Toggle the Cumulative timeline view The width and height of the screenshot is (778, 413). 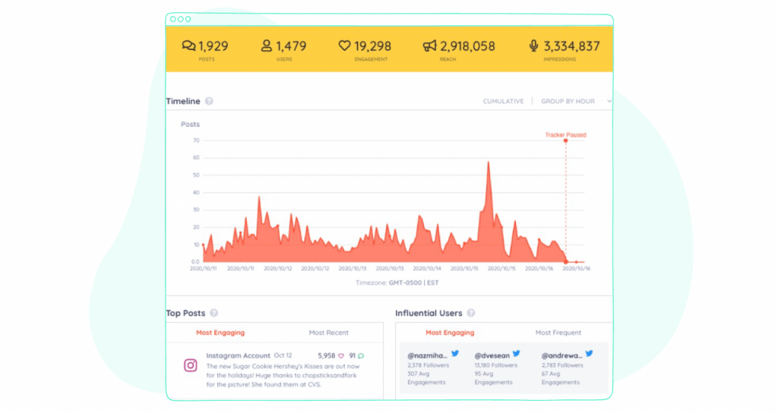point(503,101)
